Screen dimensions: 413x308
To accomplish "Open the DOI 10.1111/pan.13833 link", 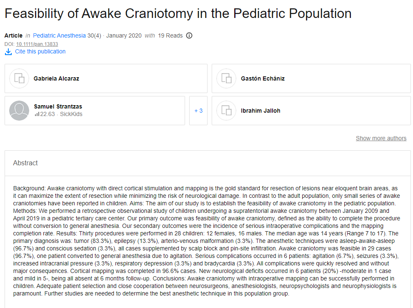I will click(x=37, y=44).
